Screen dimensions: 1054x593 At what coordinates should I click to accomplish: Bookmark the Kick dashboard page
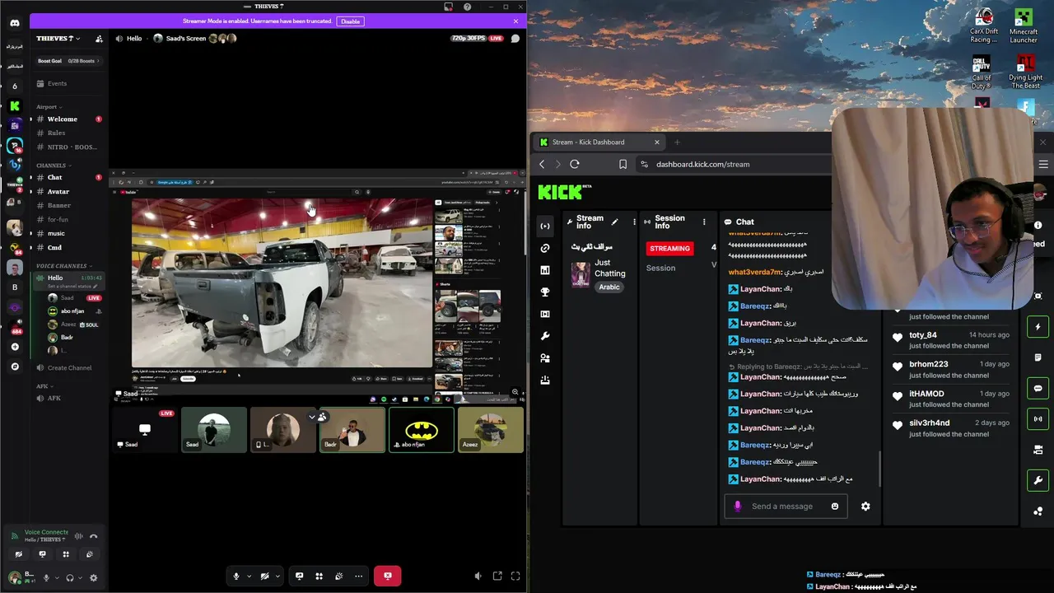(623, 164)
